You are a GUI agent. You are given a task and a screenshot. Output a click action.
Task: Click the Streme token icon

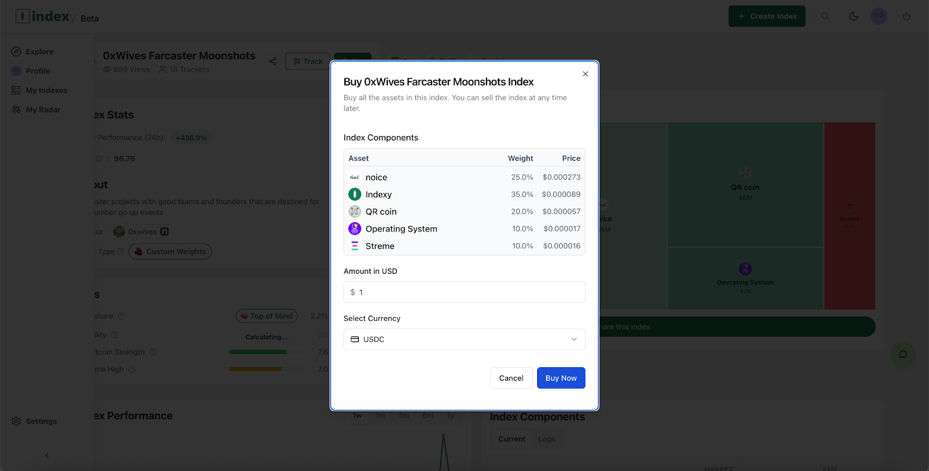[355, 246]
